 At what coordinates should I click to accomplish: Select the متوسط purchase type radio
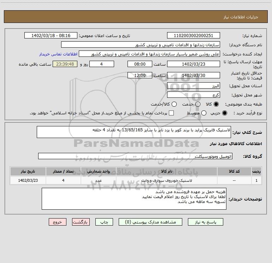click(204, 113)
